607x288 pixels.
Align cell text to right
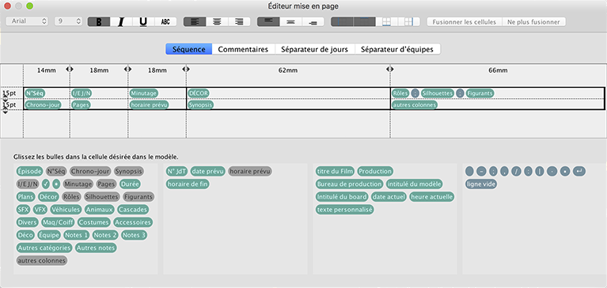(x=239, y=21)
